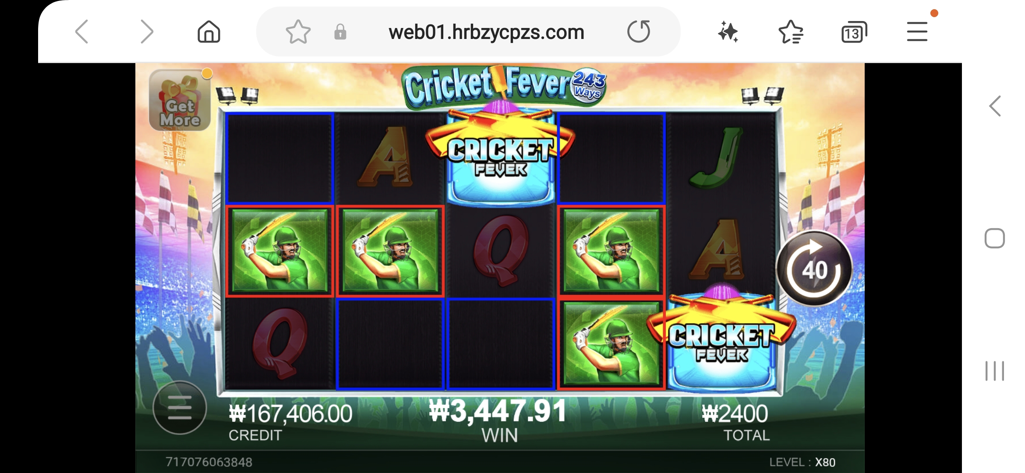The height and width of the screenshot is (473, 1025).
Task: Bookmark page with star in address bar
Action: click(298, 32)
